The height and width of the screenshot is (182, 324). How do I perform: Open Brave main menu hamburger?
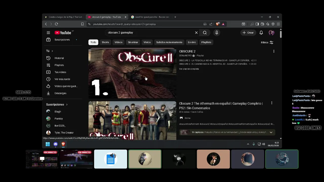[278, 24]
